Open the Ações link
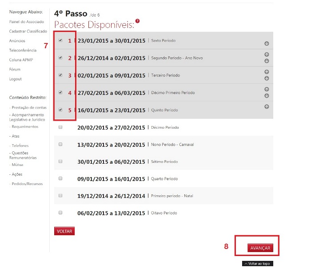The image size is (311, 268). point(16,174)
